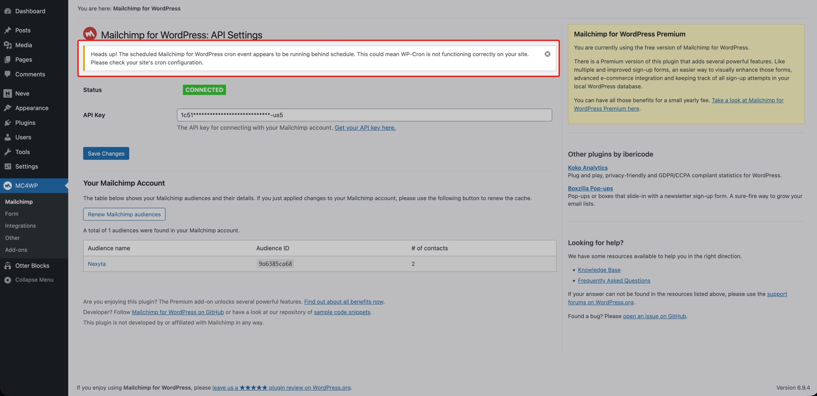The width and height of the screenshot is (817, 396).
Task: Click the Otter Blocks icon
Action: [8, 266]
